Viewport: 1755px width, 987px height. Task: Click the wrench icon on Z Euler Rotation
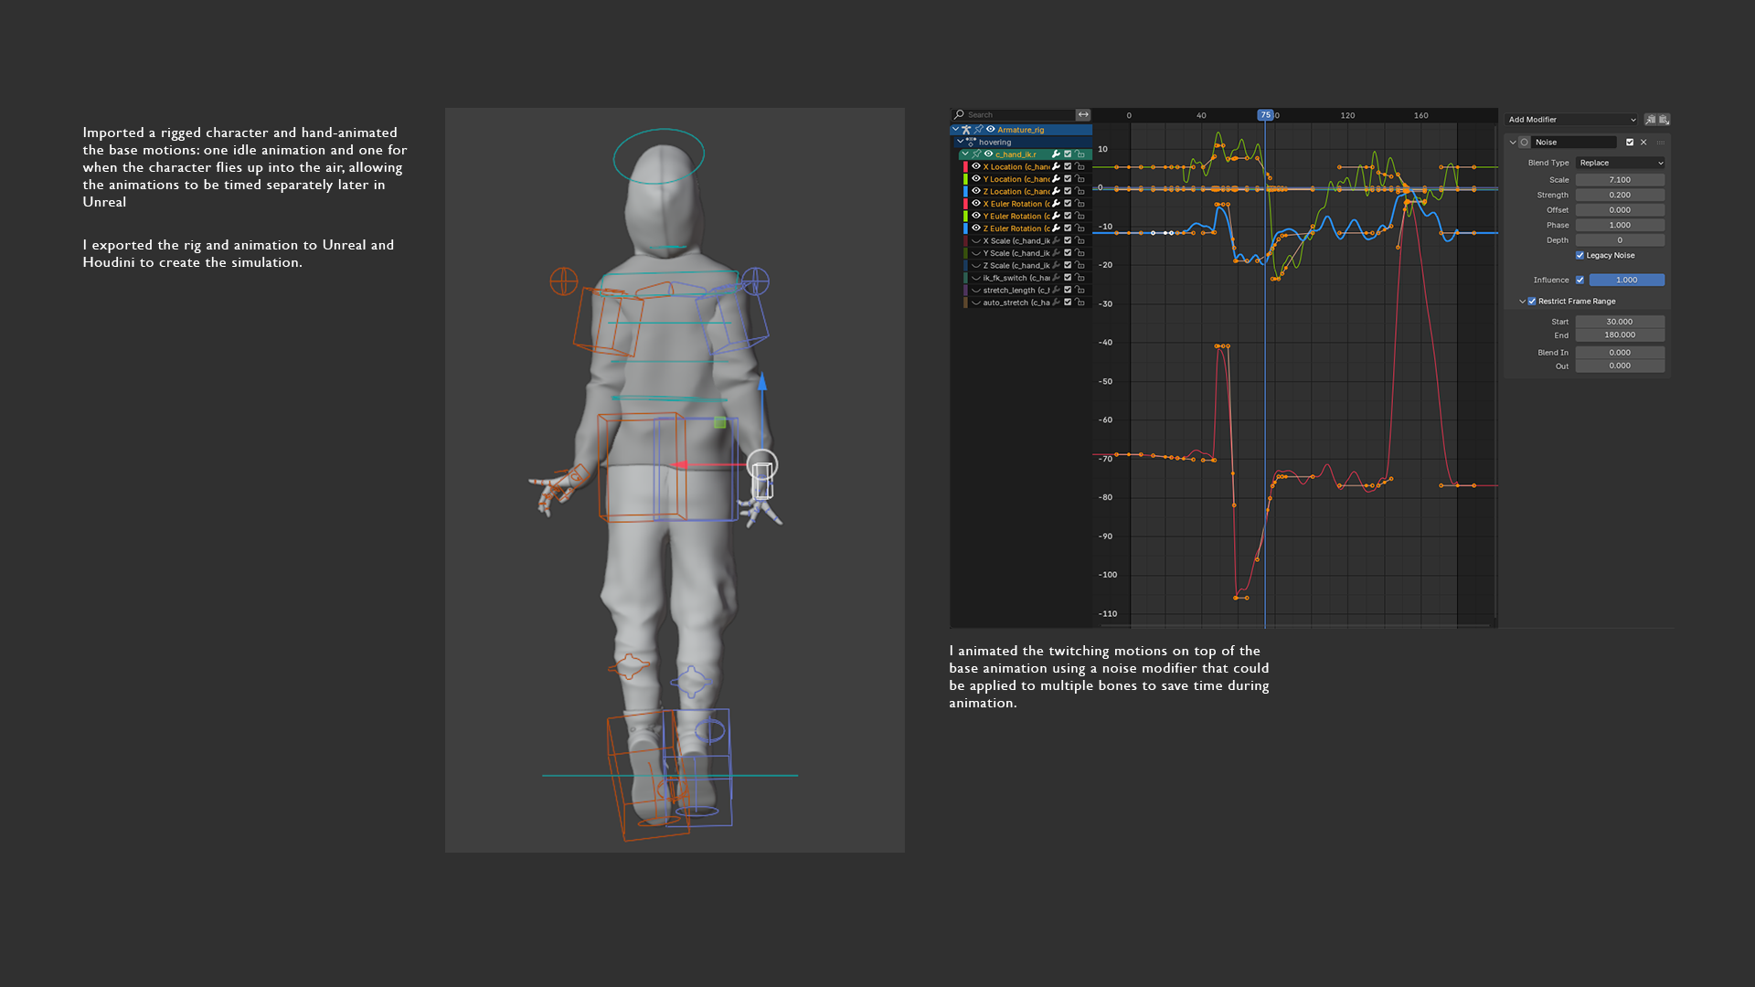1056,228
